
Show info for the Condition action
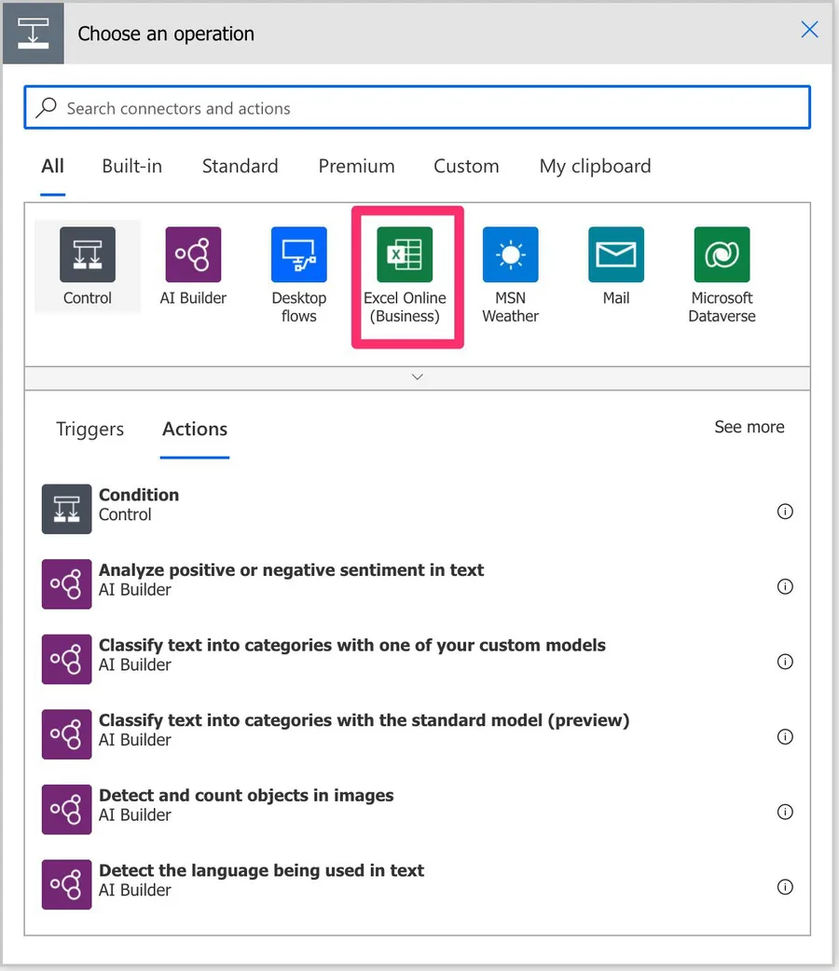click(x=785, y=512)
